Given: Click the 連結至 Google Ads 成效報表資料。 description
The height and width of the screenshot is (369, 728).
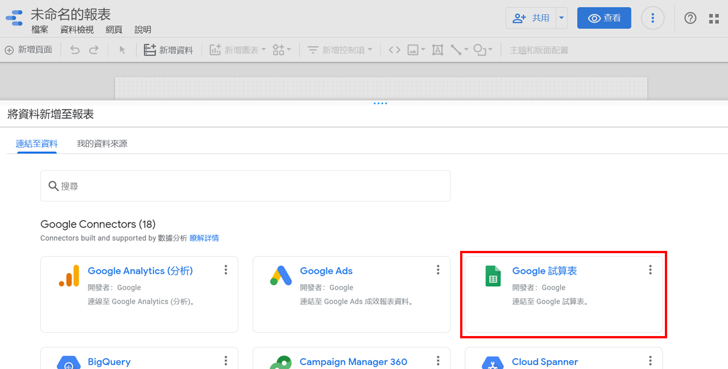Looking at the screenshot, I should [358, 302].
